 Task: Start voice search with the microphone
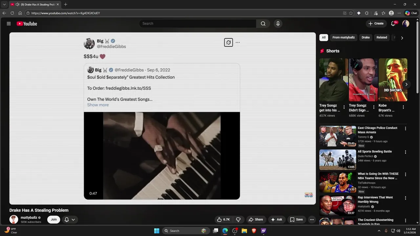click(278, 24)
